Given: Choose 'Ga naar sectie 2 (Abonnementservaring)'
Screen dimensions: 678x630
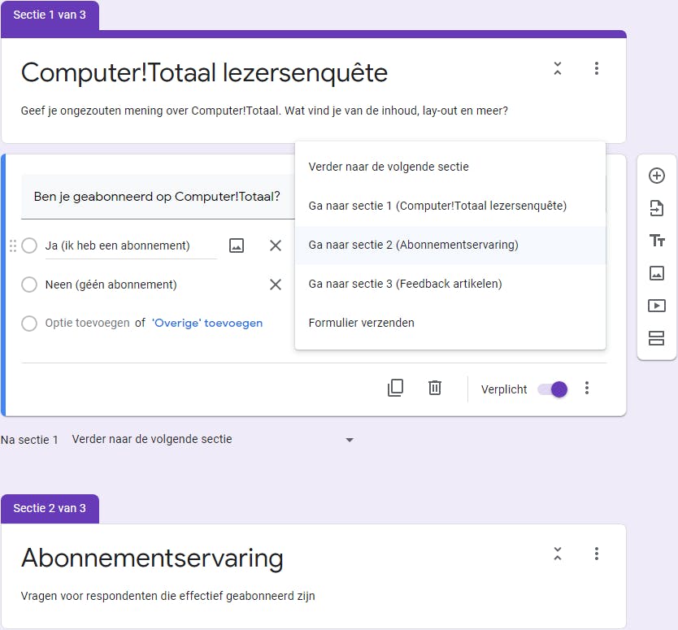Looking at the screenshot, I should click(x=450, y=245).
